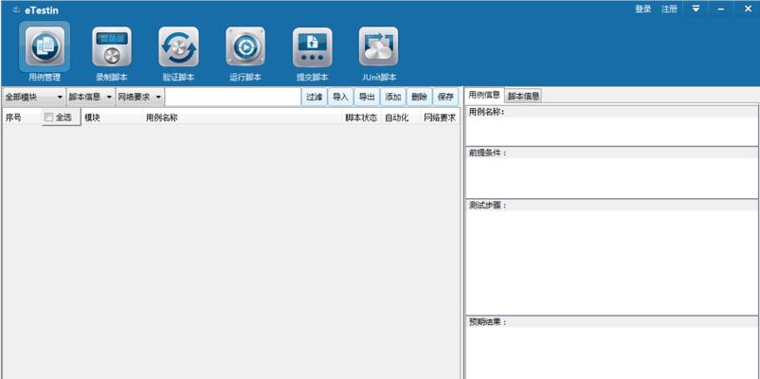The height and width of the screenshot is (379, 760).
Task: Click the 保存 save button
Action: pyautogui.click(x=445, y=97)
